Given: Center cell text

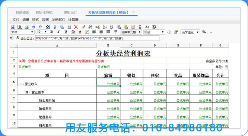Looking at the screenshot, I should [x=101, y=32].
